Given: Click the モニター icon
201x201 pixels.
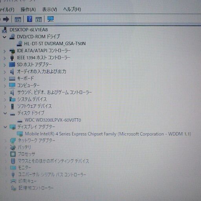Looking at the screenshot, I should (13, 168).
